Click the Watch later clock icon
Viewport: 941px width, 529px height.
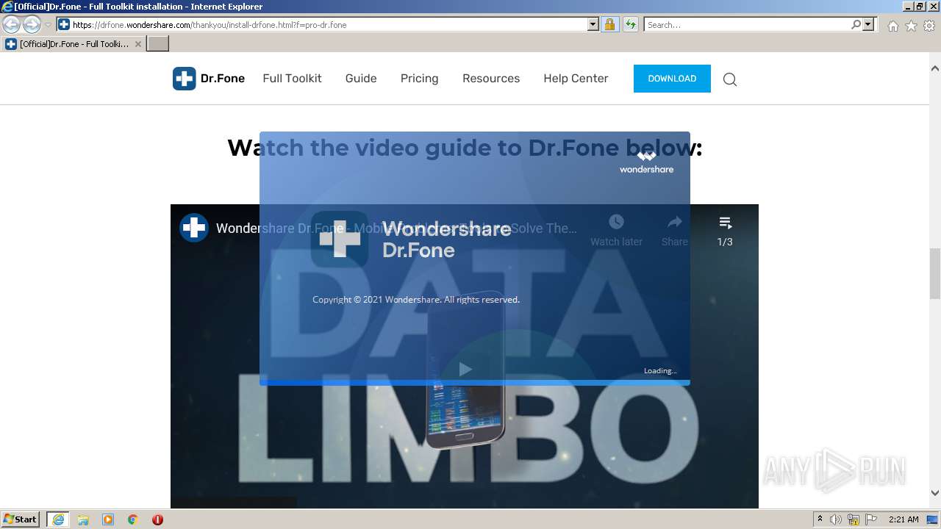point(616,222)
